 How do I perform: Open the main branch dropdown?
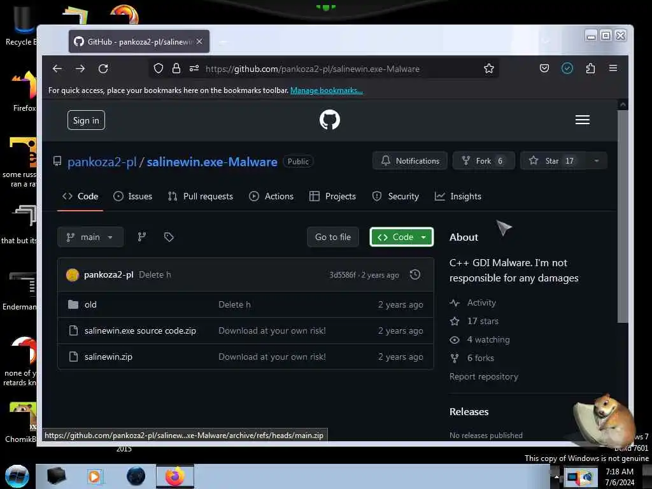click(x=90, y=237)
